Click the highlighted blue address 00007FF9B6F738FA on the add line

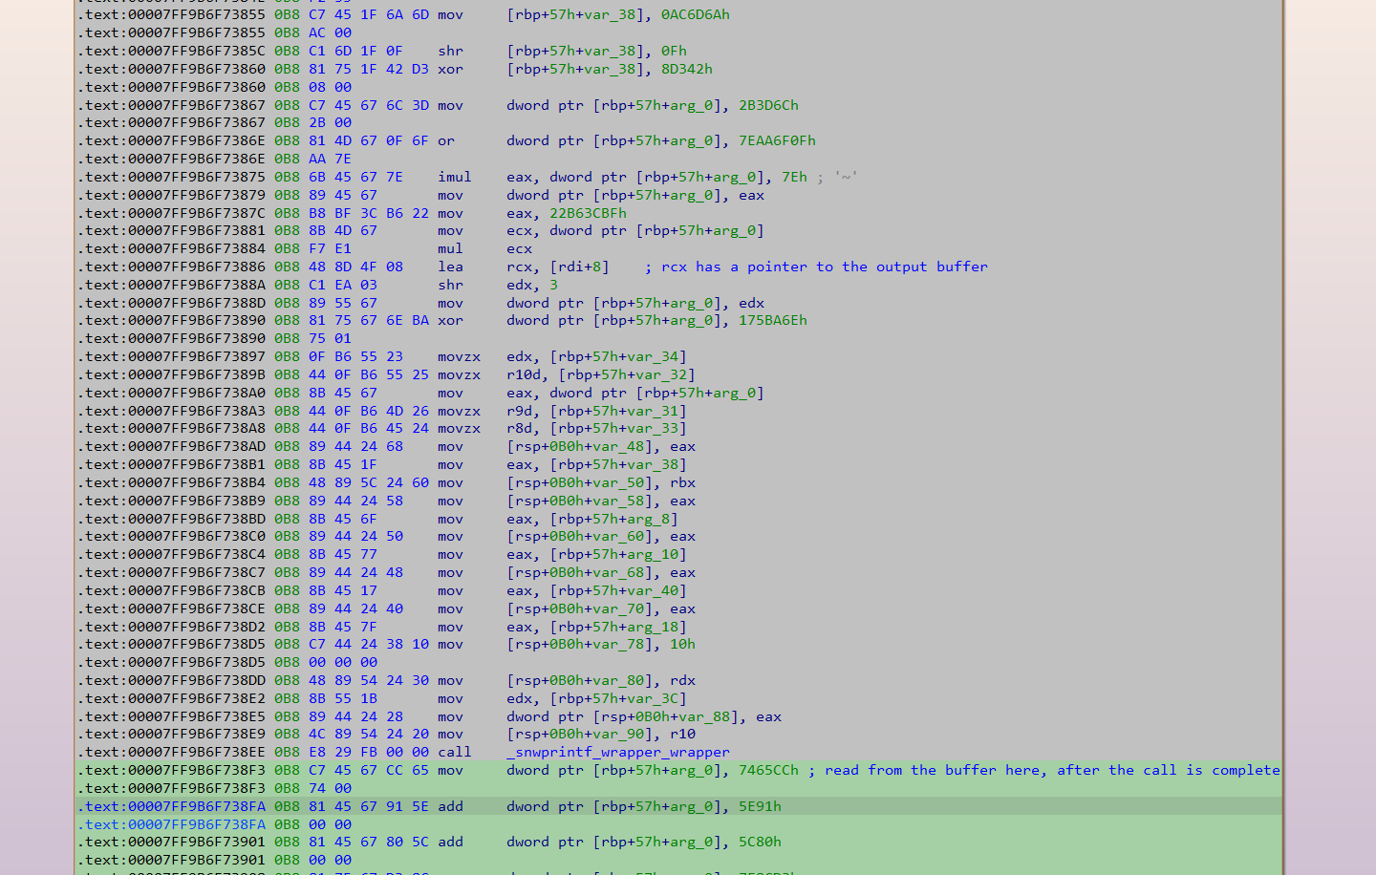[x=175, y=806]
